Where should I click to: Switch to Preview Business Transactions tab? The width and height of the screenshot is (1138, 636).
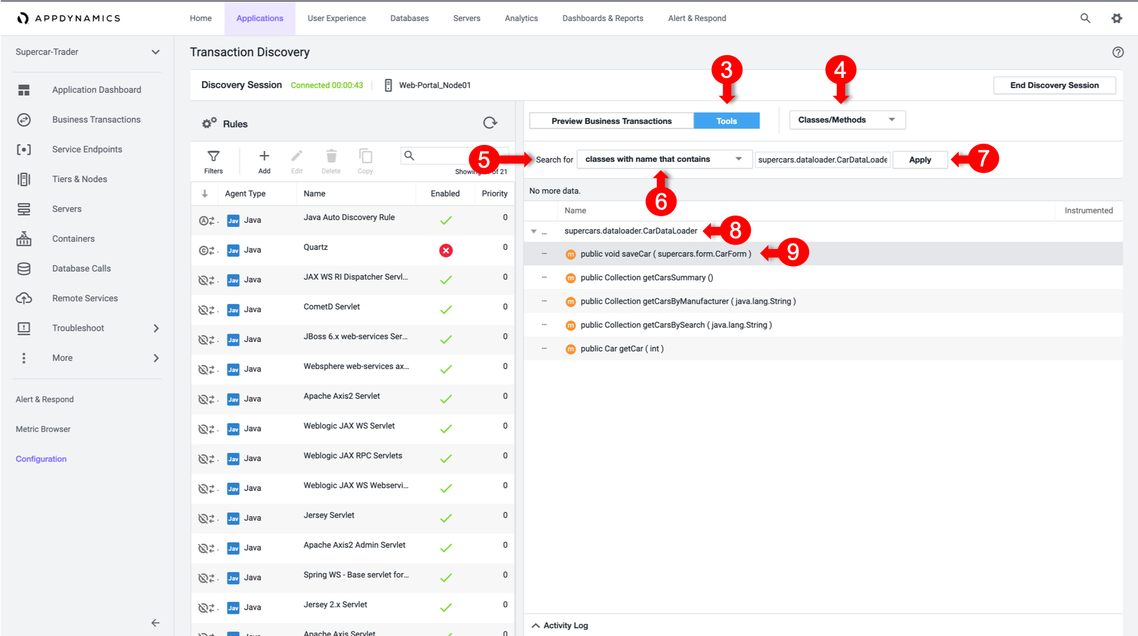click(611, 121)
